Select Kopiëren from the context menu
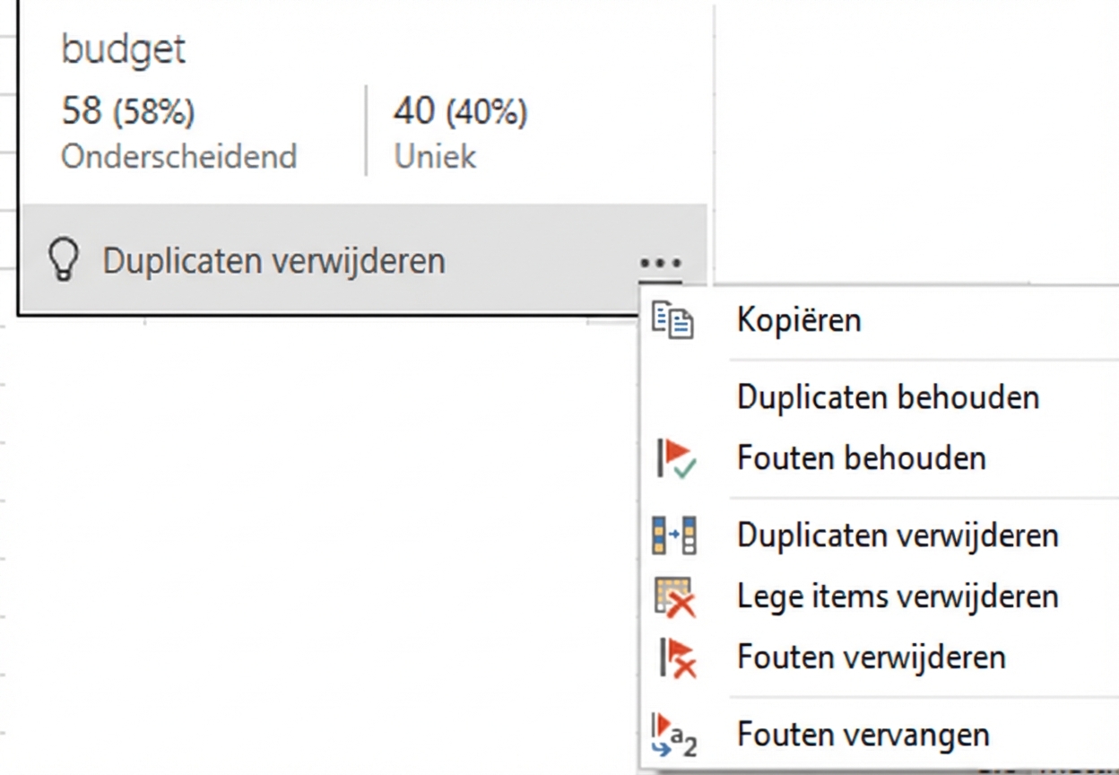The height and width of the screenshot is (775, 1119). click(x=797, y=319)
